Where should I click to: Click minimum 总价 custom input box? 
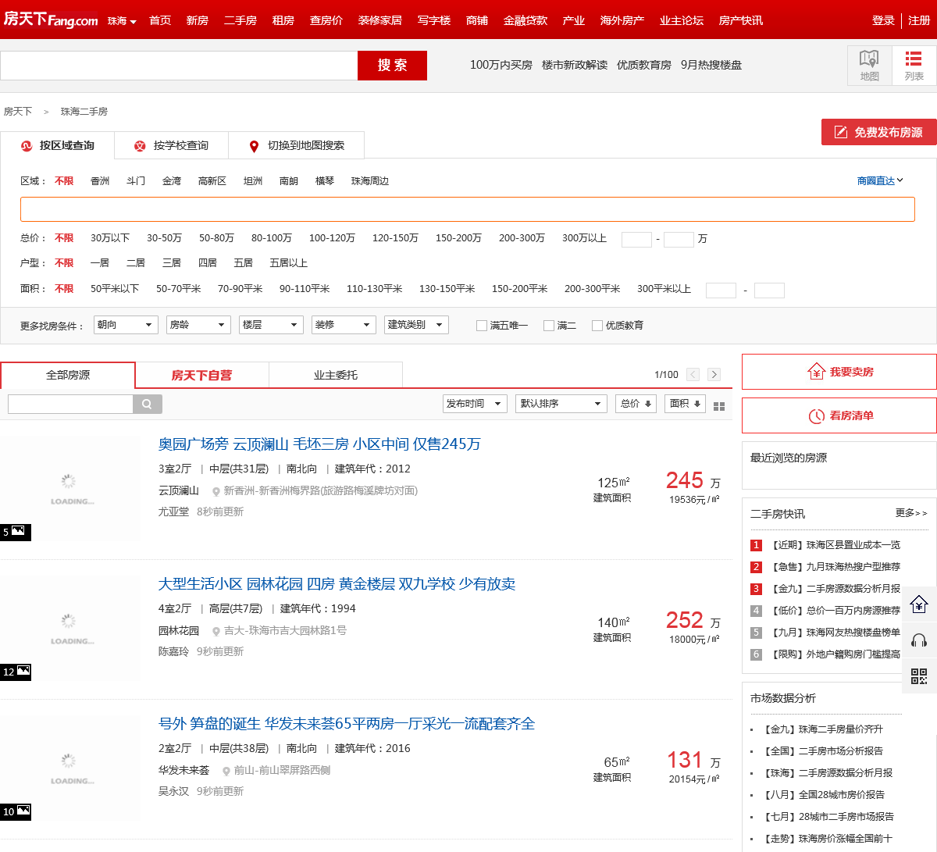[636, 239]
